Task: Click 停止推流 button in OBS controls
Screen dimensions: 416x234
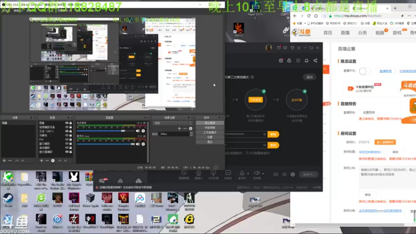Action: point(210,123)
